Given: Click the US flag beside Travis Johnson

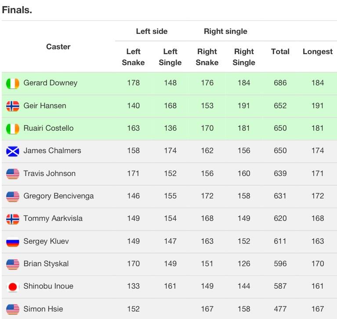Looking at the screenshot, I should (13, 174).
